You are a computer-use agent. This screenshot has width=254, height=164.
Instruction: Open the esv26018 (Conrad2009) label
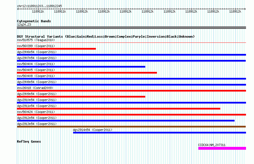coord(35,88)
